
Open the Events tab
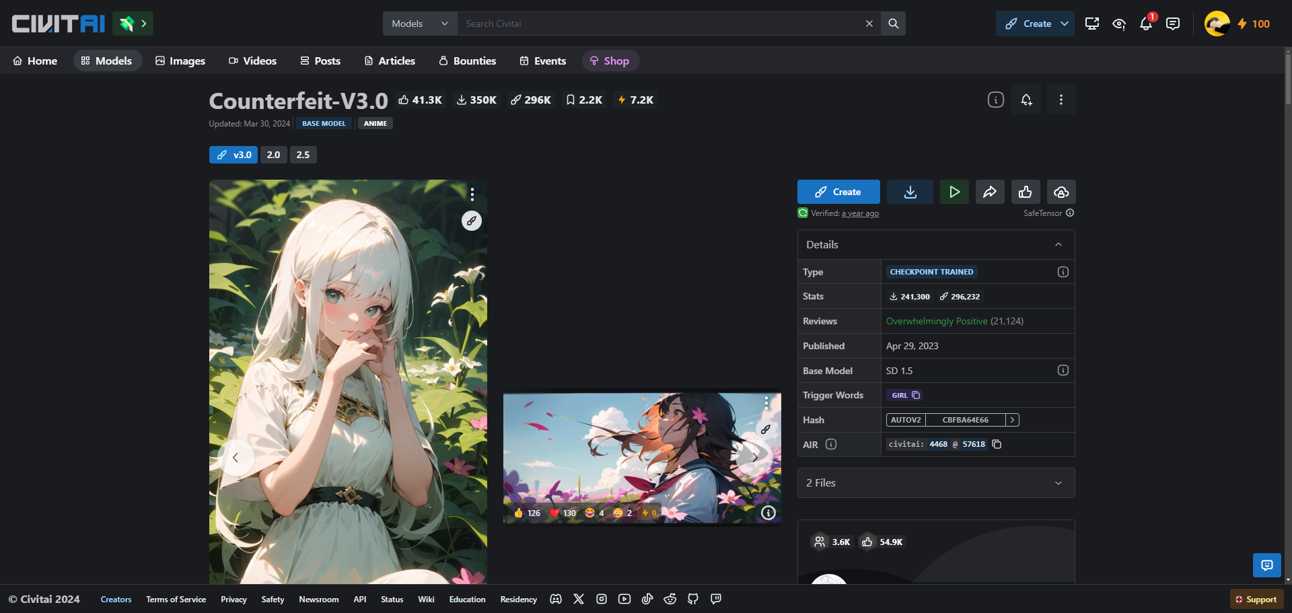543,61
